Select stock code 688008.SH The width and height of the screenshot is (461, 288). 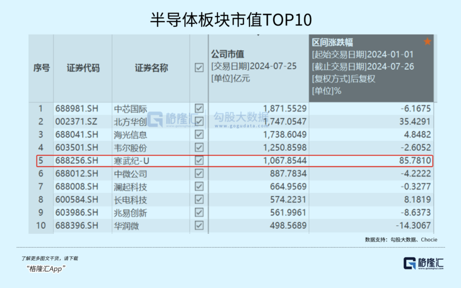coord(77,187)
